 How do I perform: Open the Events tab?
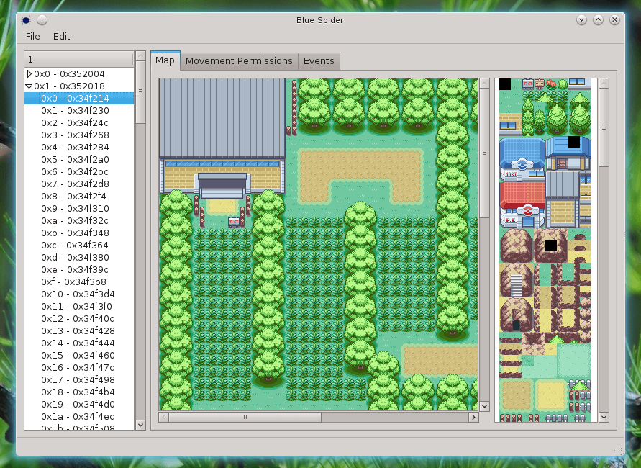318,61
